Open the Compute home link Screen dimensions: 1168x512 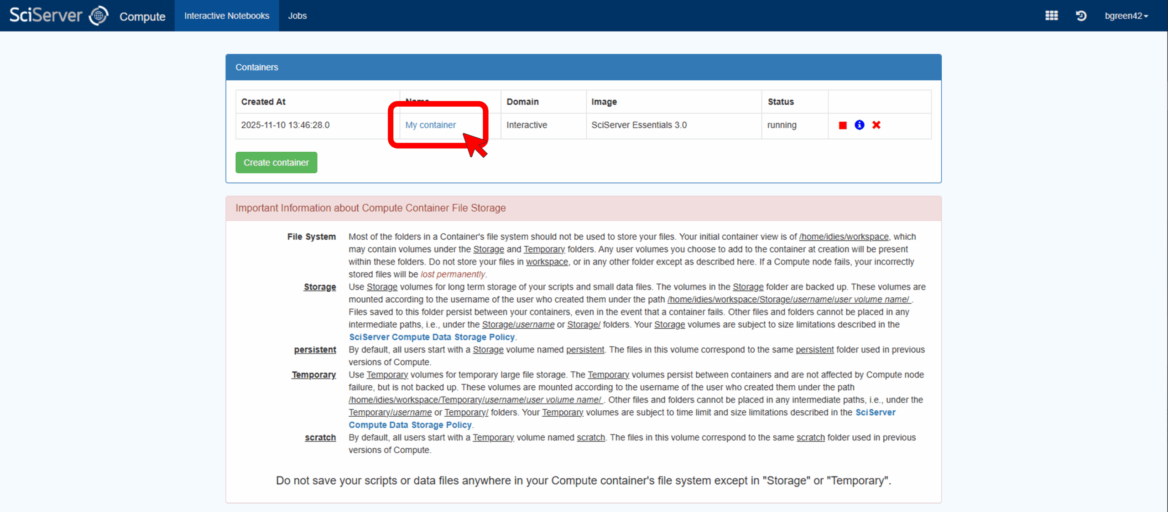pos(142,17)
